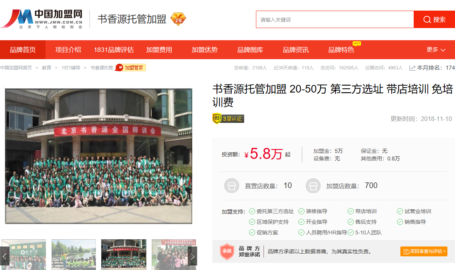Click the red 搜索 search button
Viewport: 455px width, 270px height.
[434, 19]
